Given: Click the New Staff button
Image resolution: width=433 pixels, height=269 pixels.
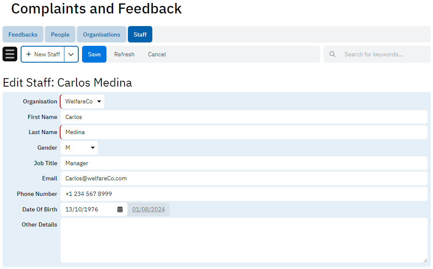Looking at the screenshot, I should [43, 54].
